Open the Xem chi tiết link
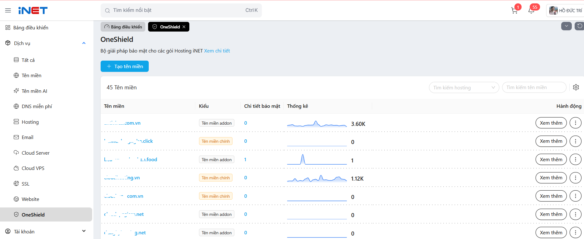 coord(217,51)
